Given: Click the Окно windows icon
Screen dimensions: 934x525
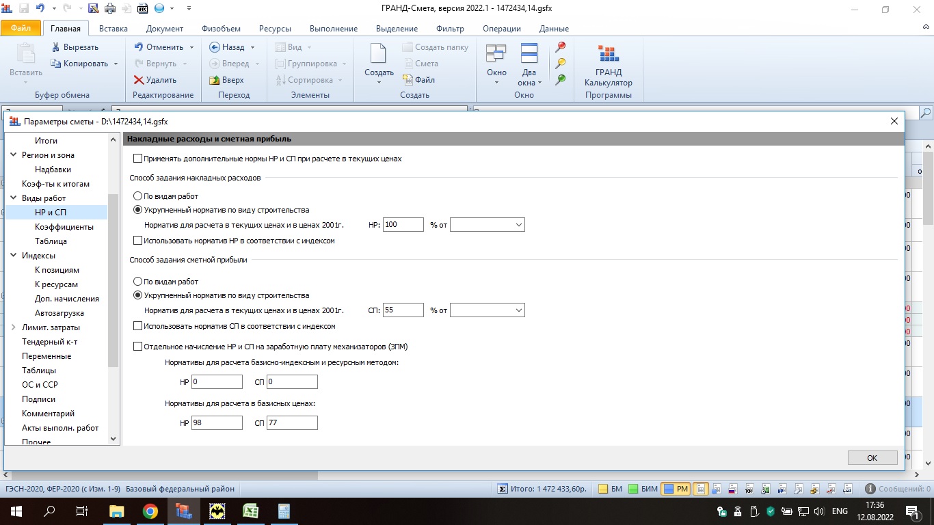Looking at the screenshot, I should 496,53.
